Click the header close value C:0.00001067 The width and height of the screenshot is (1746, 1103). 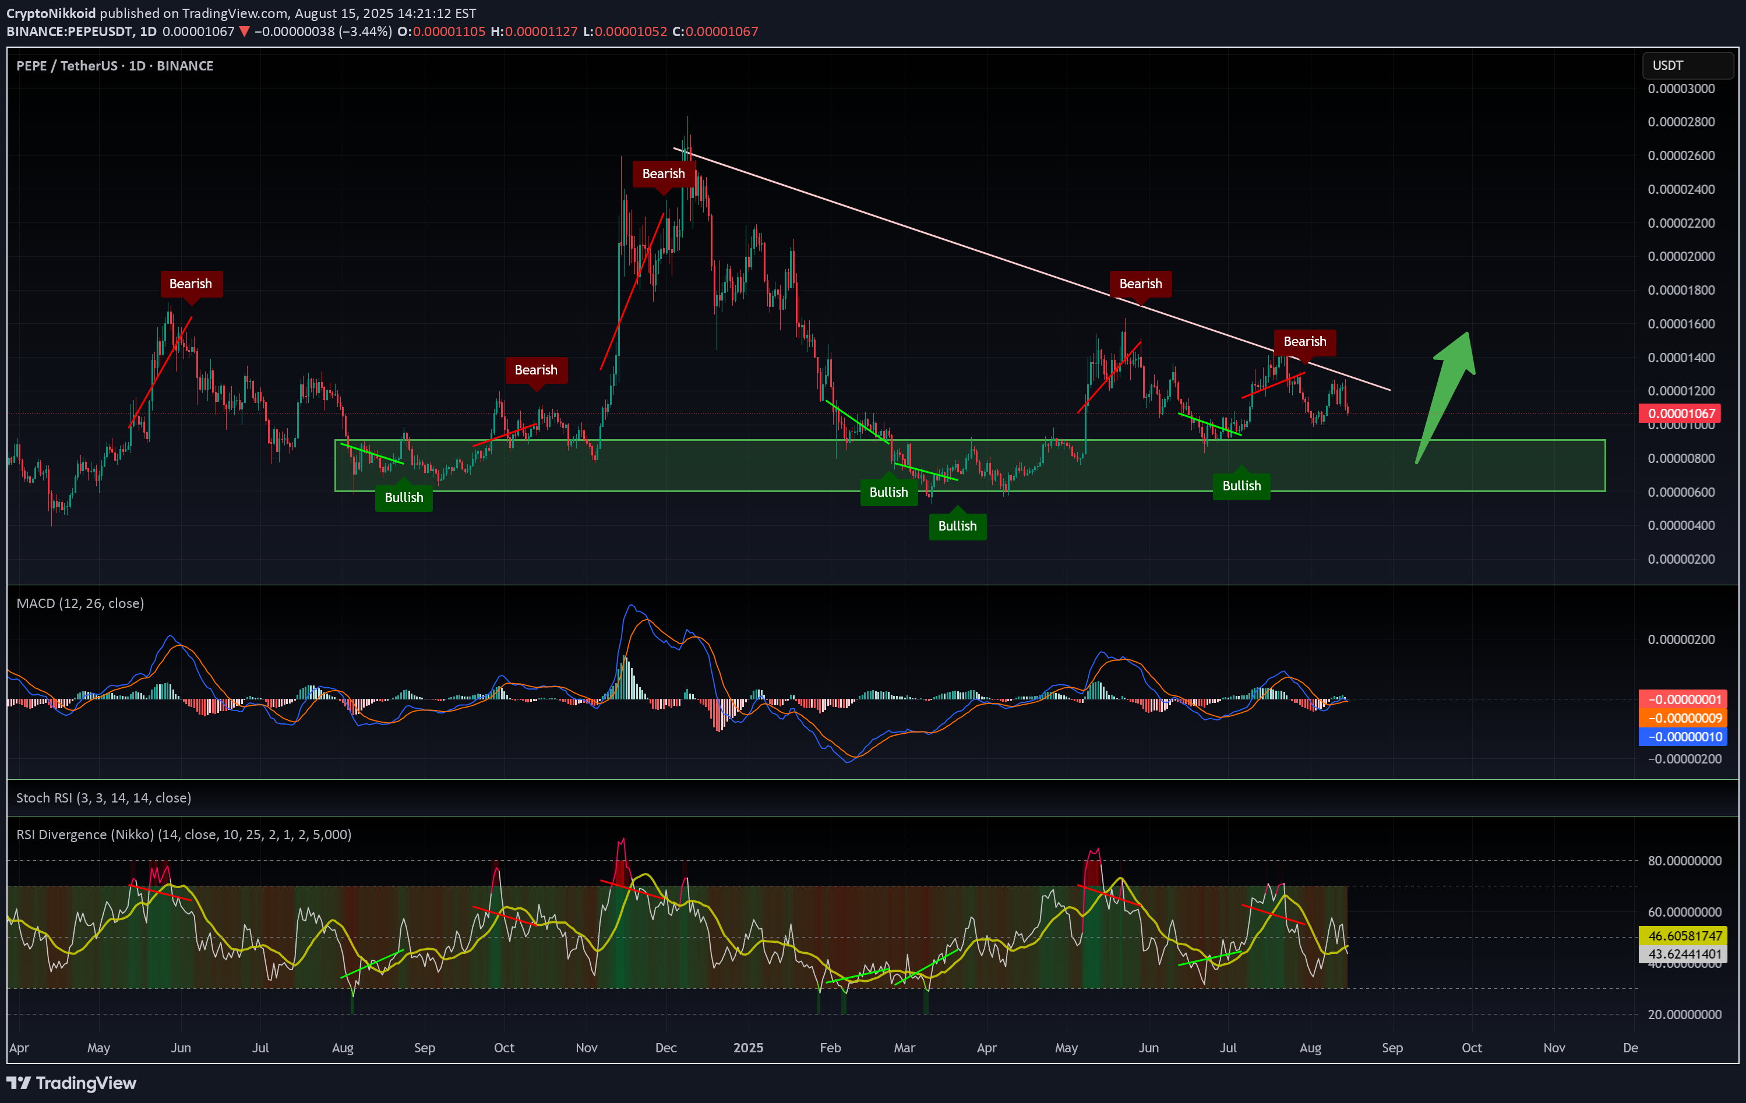715,31
